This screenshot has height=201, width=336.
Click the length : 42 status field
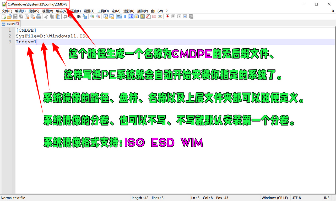140,198
